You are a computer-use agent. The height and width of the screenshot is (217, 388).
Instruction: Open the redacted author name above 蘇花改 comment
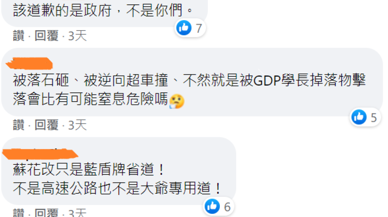[40, 153]
